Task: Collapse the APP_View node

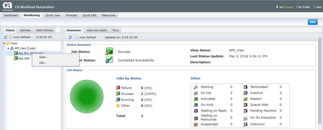Action: coord(8,48)
